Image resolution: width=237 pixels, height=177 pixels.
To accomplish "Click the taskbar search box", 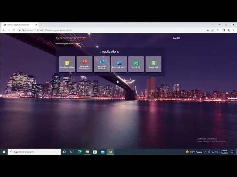I will 34,152.
